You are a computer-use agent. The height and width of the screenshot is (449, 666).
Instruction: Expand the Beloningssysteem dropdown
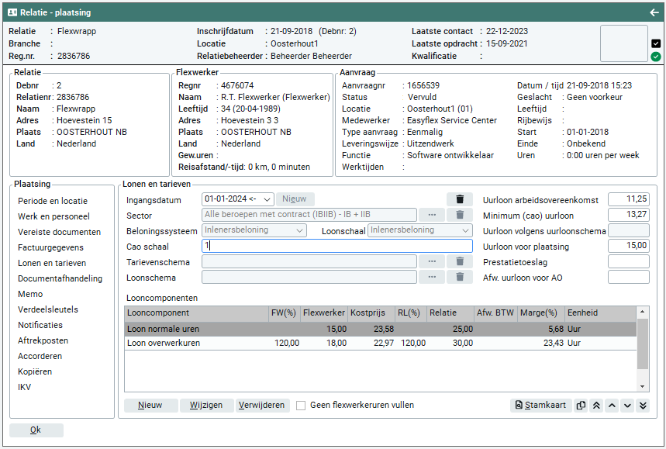click(300, 230)
